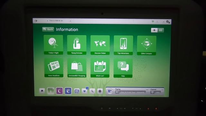The width and height of the screenshot is (206, 116).
Task: Go to the home screen icon
Action: [42, 91]
